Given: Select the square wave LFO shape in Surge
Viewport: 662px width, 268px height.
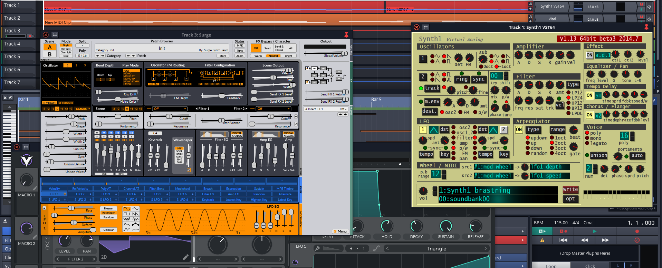Looking at the screenshot, I should (x=127, y=214).
